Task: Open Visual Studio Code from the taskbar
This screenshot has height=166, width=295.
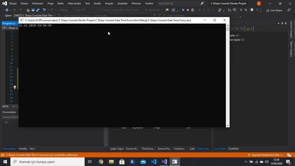Action: tap(153, 162)
